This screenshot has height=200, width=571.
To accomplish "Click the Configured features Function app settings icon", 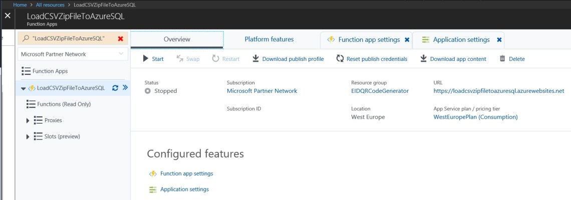I will (153, 174).
